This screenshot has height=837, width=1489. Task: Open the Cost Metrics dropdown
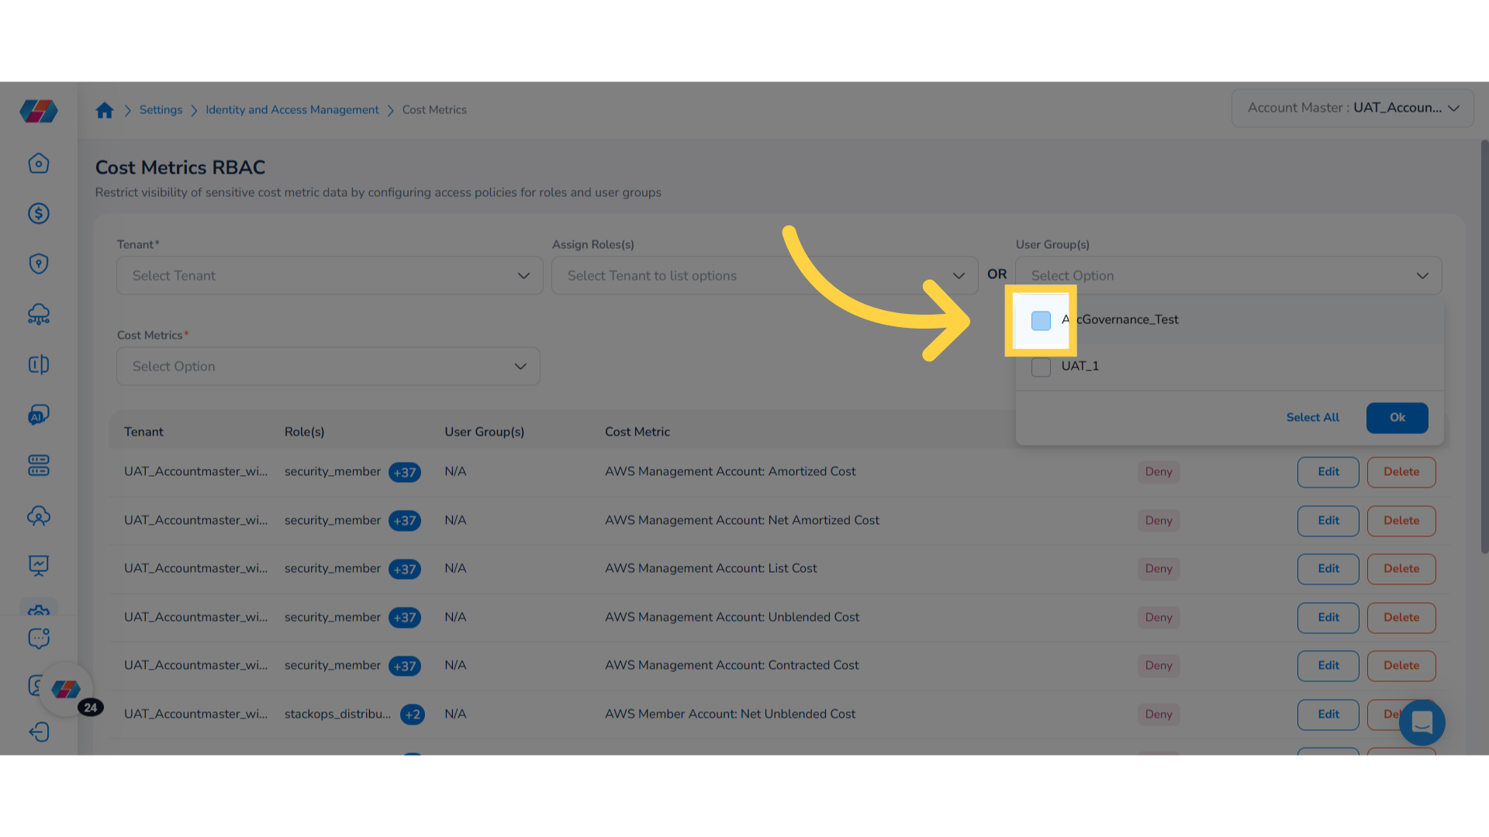click(x=328, y=367)
